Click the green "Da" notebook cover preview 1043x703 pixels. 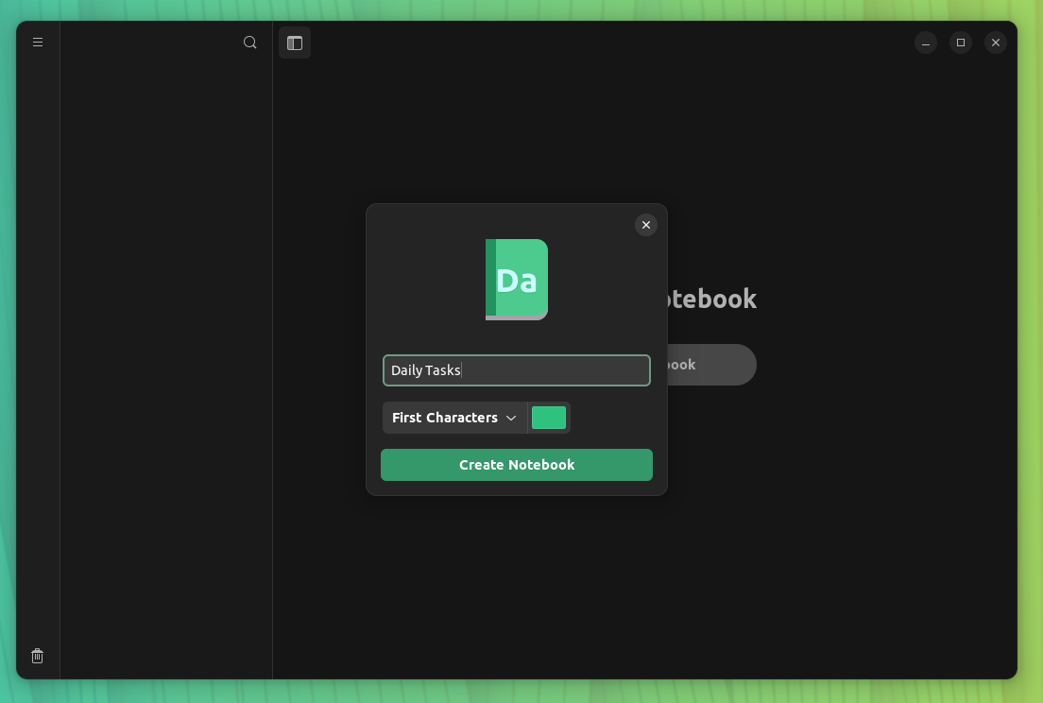point(516,279)
